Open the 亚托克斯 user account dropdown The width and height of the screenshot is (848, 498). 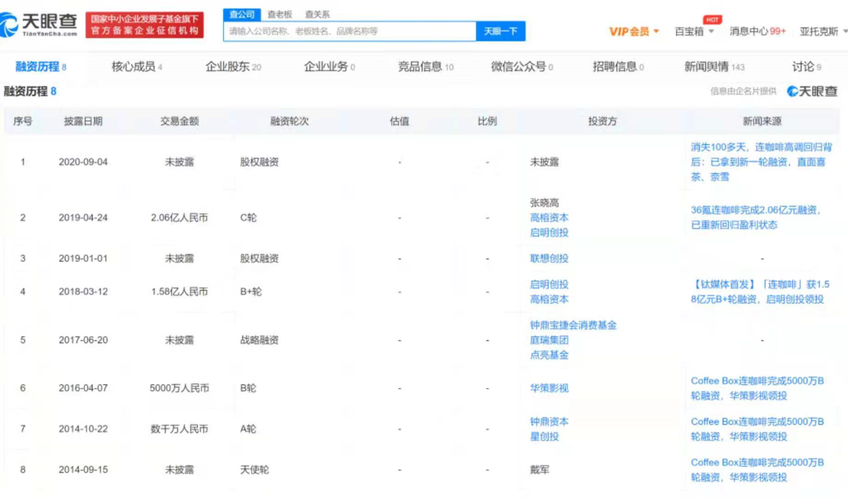[823, 31]
